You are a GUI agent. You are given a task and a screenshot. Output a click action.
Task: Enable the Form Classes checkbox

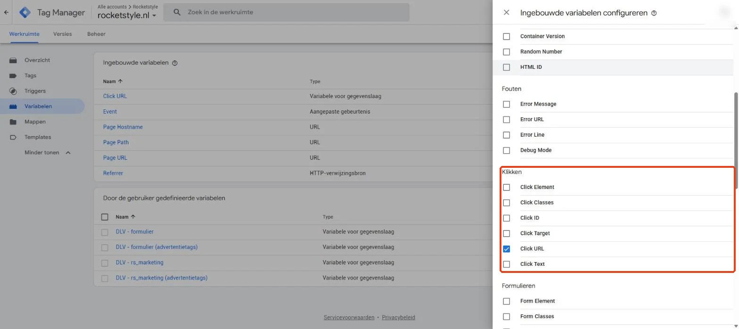507,317
